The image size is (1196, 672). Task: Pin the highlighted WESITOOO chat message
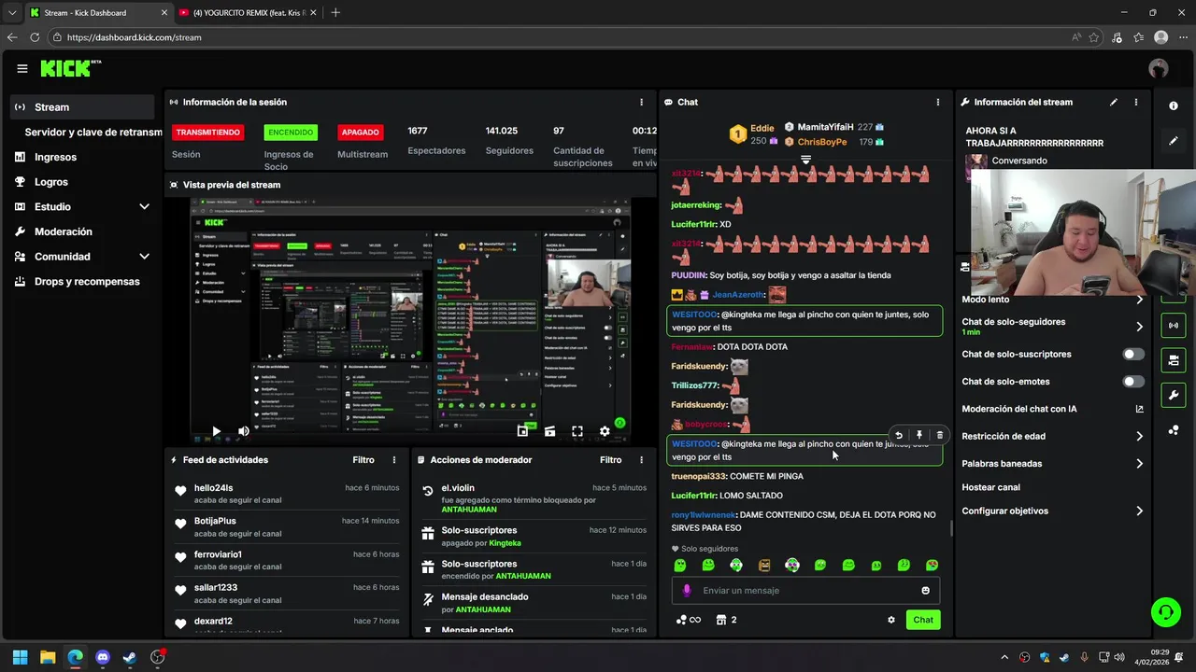(919, 435)
